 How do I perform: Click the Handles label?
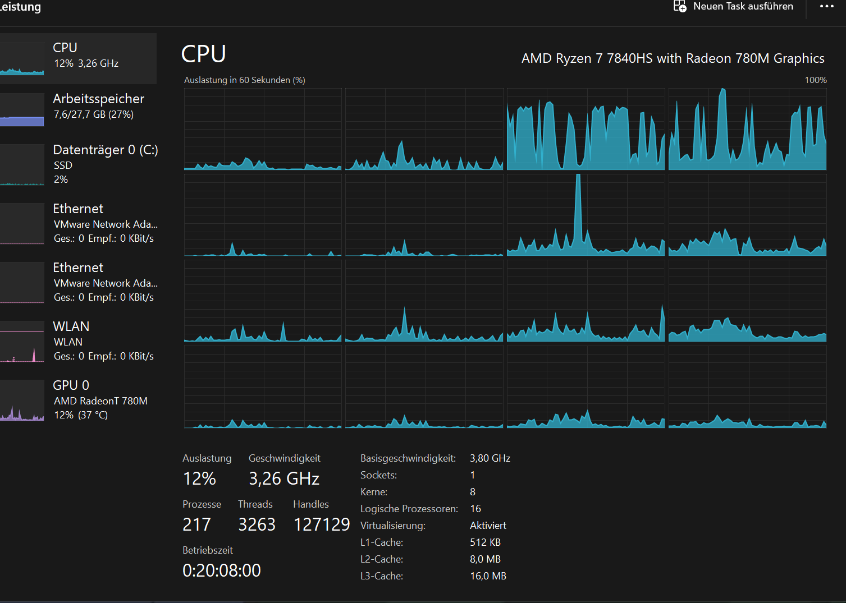pyautogui.click(x=311, y=504)
